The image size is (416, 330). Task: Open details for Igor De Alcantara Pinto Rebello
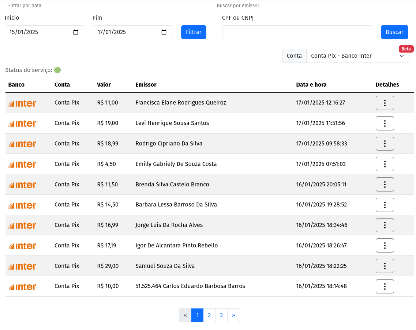pyautogui.click(x=385, y=246)
